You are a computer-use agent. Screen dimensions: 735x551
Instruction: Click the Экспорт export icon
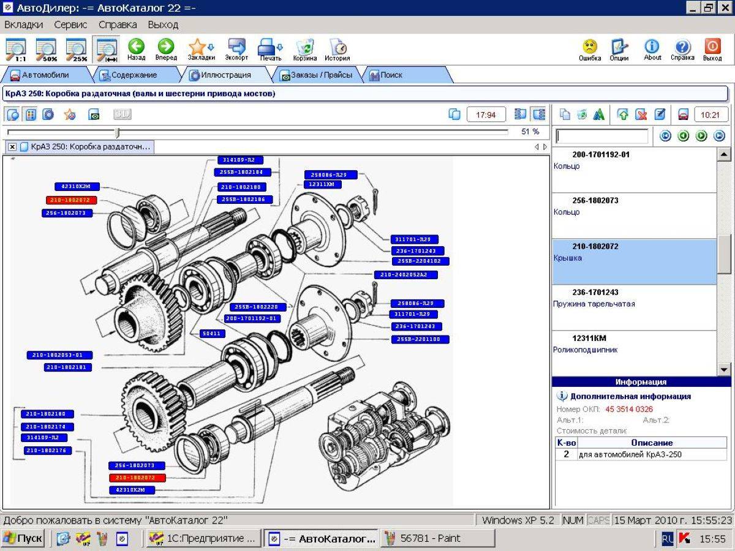pyautogui.click(x=236, y=47)
